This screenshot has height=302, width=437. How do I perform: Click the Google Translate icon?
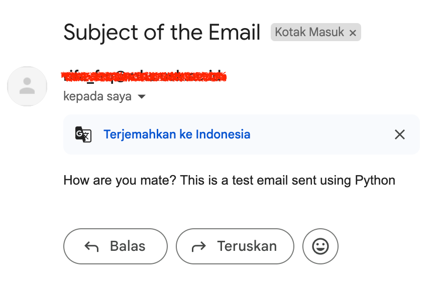(x=83, y=134)
